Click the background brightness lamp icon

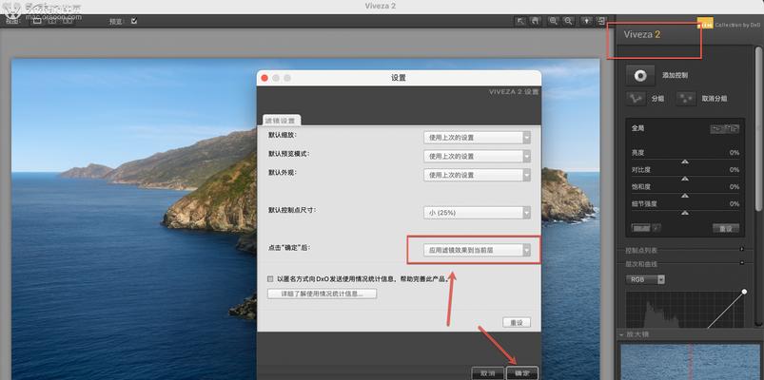[x=587, y=21]
